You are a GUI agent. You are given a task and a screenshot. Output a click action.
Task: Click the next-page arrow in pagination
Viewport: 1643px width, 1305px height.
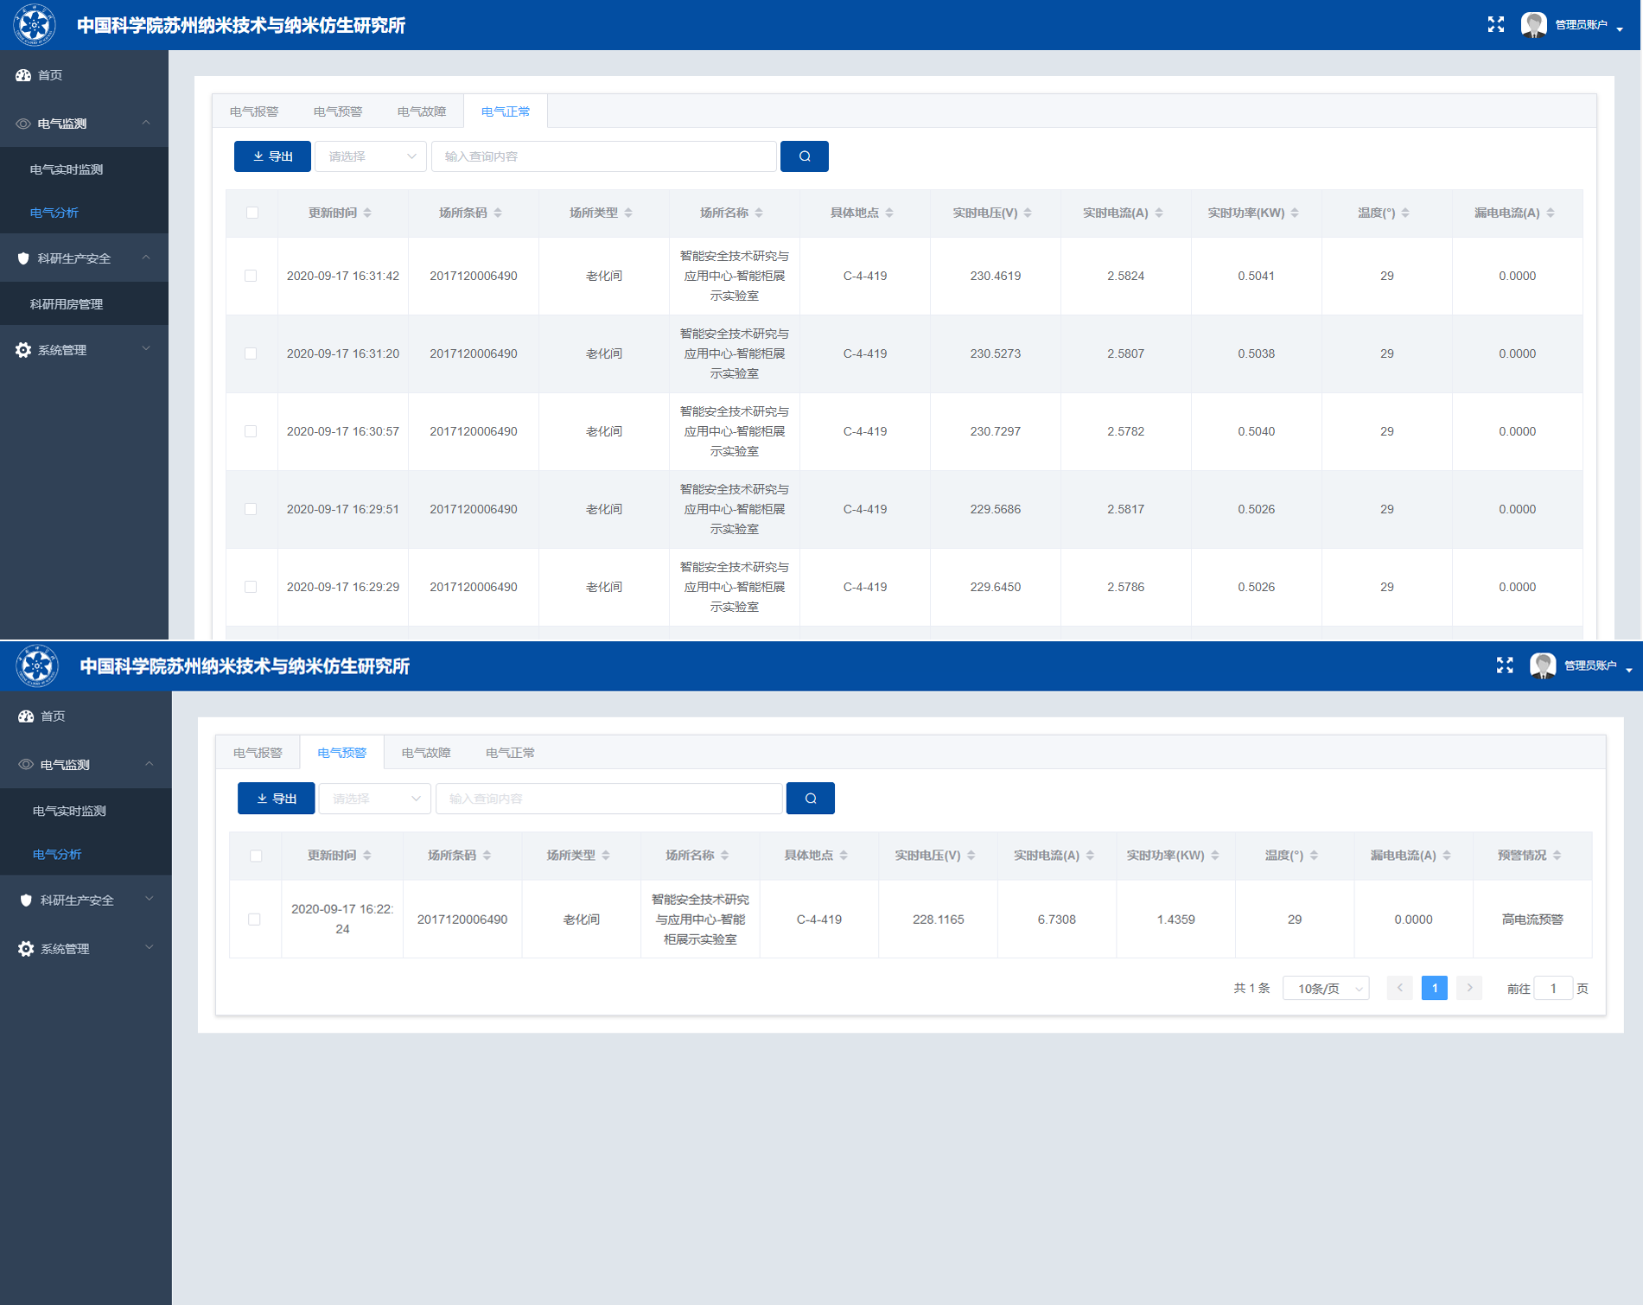(x=1469, y=988)
